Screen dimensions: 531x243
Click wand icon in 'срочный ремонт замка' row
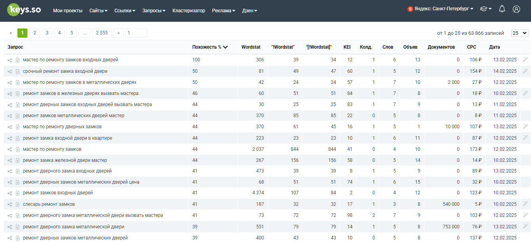click(525, 71)
